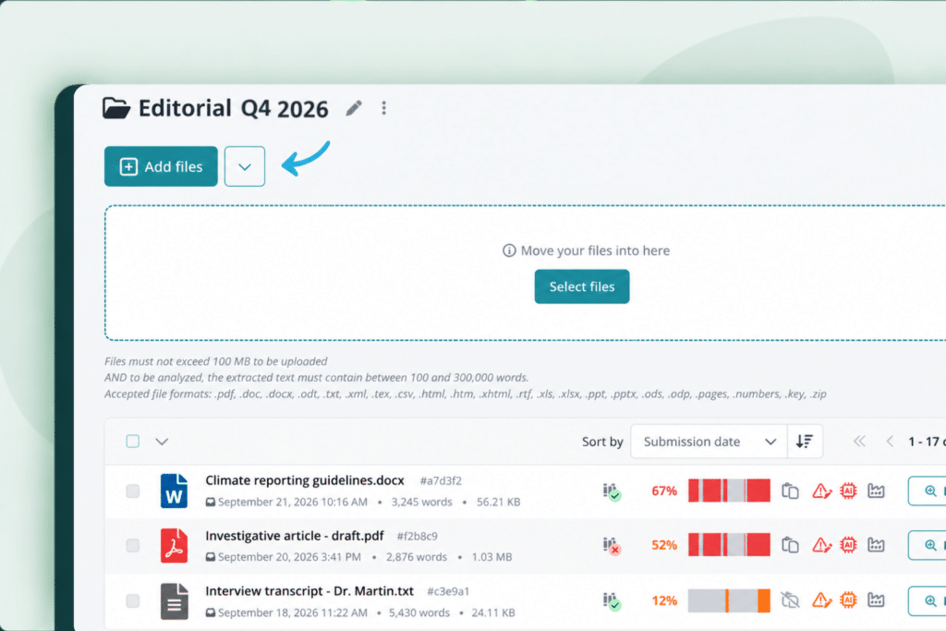The height and width of the screenshot is (631, 946).
Task: Click the 67% similarity bar of Climate reporting guidelines
Action: (729, 491)
